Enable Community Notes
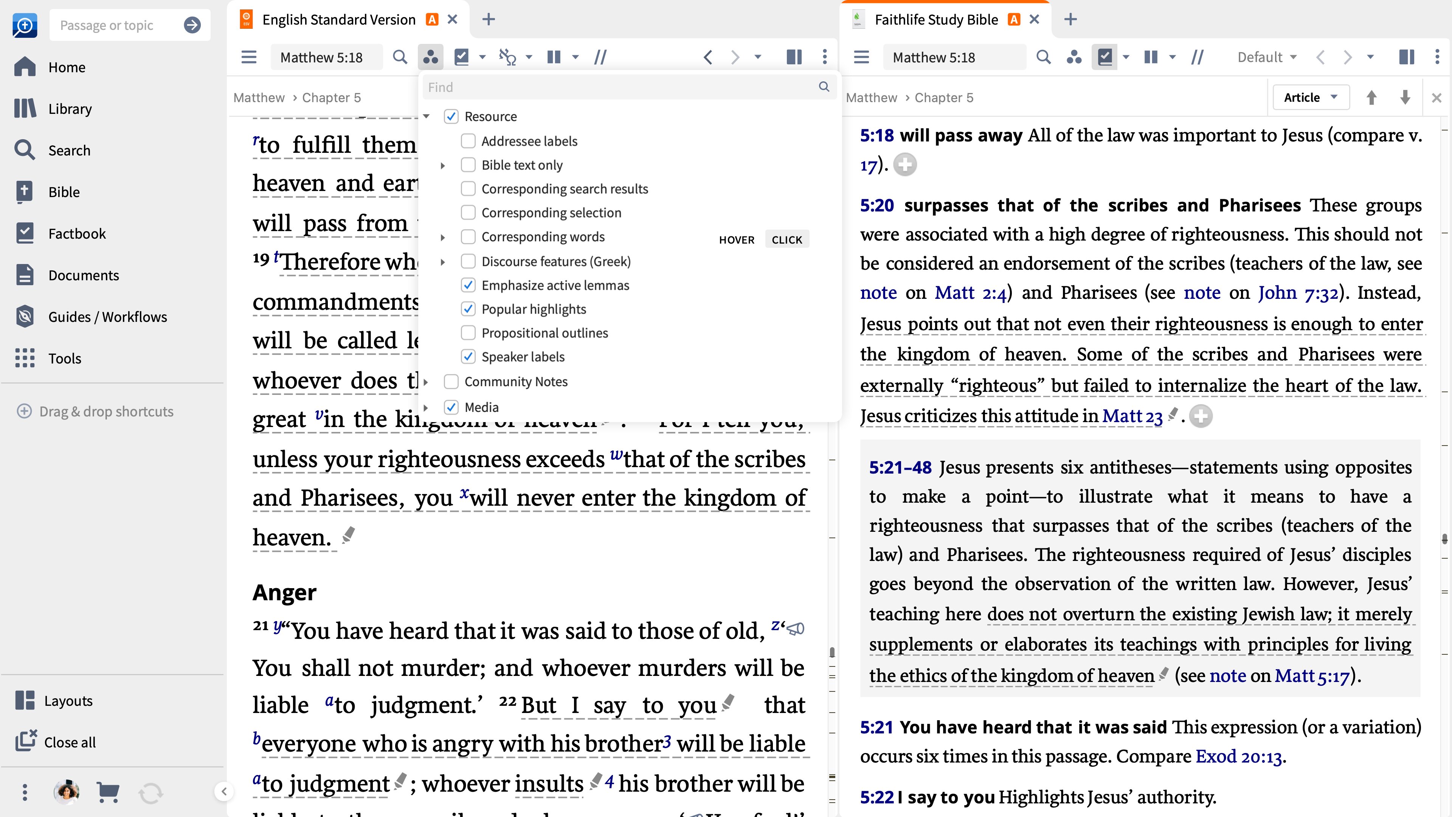1452x817 pixels. [451, 382]
